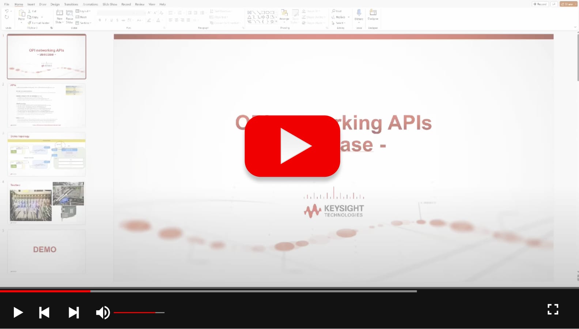Activate the Format Painter
This screenshot has height=329, width=579.
38,23
